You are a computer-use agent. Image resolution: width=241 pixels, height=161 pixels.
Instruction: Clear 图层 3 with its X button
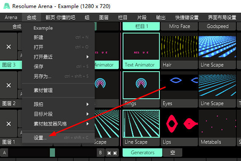(x=8, y=47)
